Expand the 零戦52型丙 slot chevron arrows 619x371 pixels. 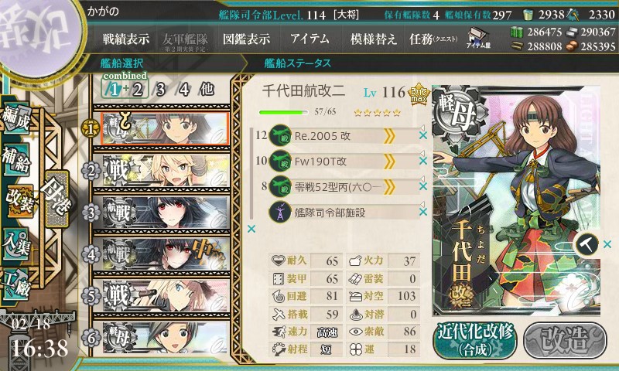tap(389, 187)
